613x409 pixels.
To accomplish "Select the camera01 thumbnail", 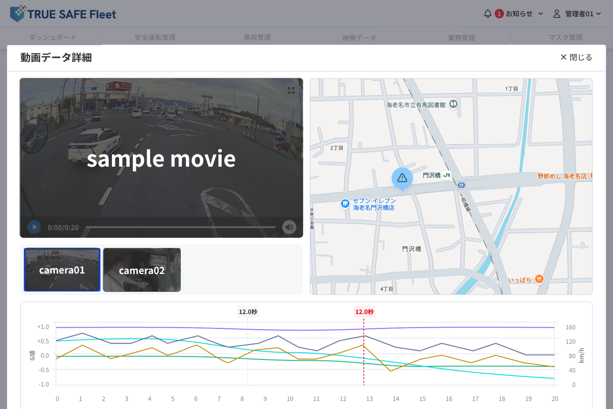I will point(62,270).
